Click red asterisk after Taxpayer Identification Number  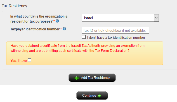[61, 29]
